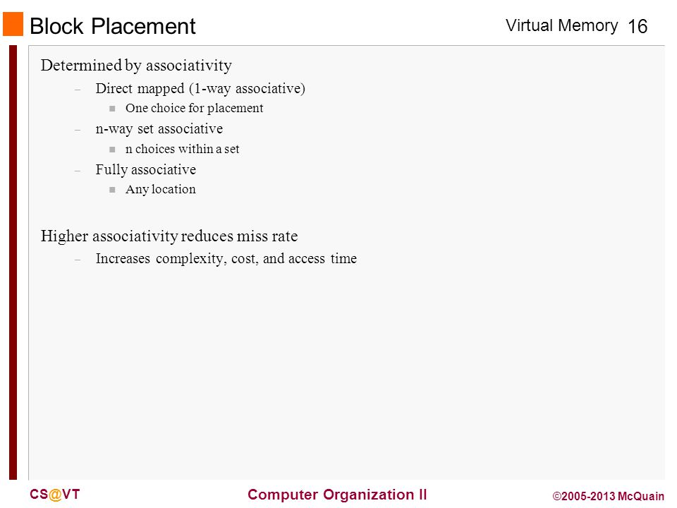Click the Determined by associativity heading
Image resolution: width=677 pixels, height=508 pixels.
tap(136, 66)
